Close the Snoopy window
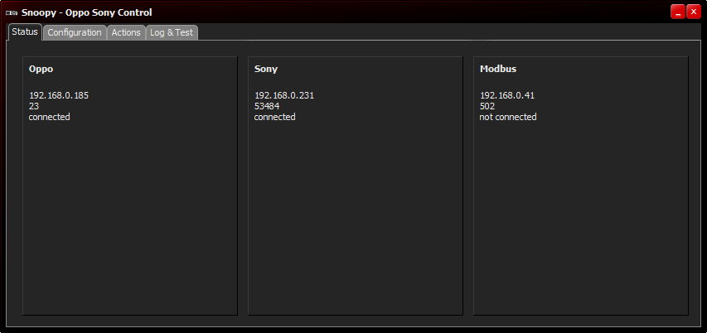The height and width of the screenshot is (333, 707). 694,12
